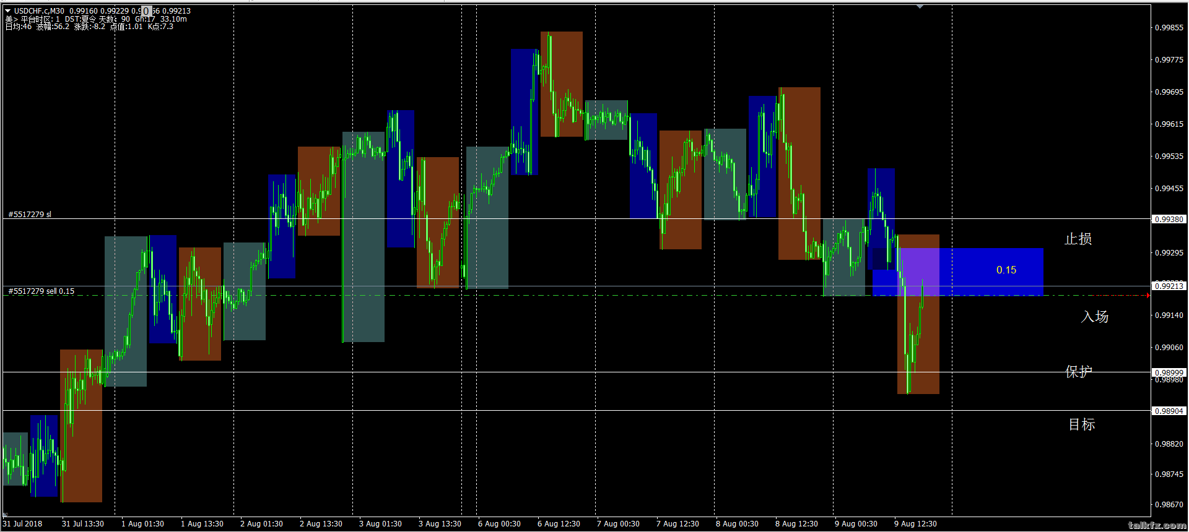Image resolution: width=1189 pixels, height=532 pixels.
Task: Click the 0.99775 price scale label
Action: pyautogui.click(x=1169, y=60)
